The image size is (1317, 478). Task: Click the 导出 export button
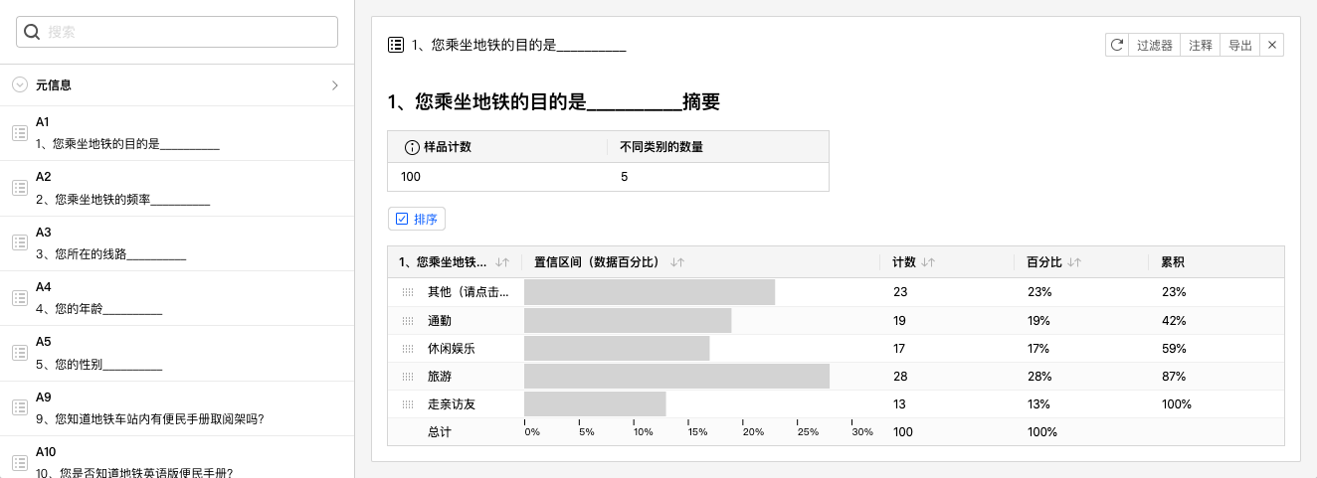(x=1240, y=45)
